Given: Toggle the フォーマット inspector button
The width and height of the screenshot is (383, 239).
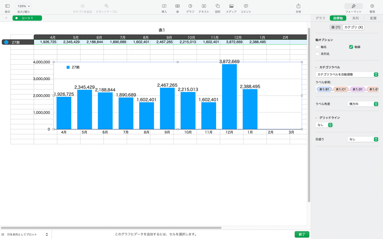Looking at the screenshot, I should tap(353, 6).
